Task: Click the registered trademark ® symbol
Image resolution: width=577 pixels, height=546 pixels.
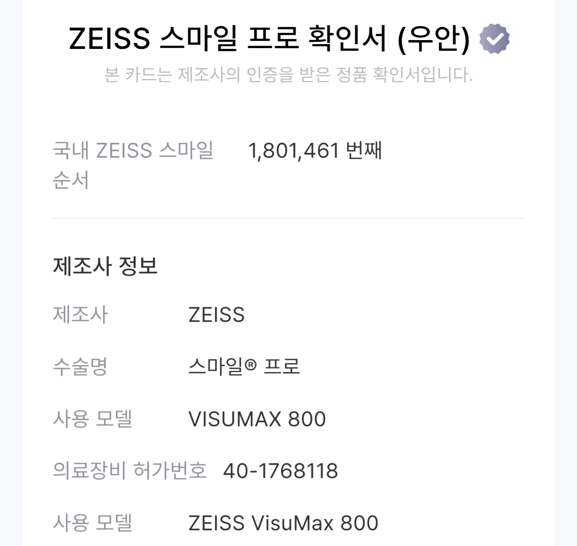Action: pyautogui.click(x=250, y=365)
